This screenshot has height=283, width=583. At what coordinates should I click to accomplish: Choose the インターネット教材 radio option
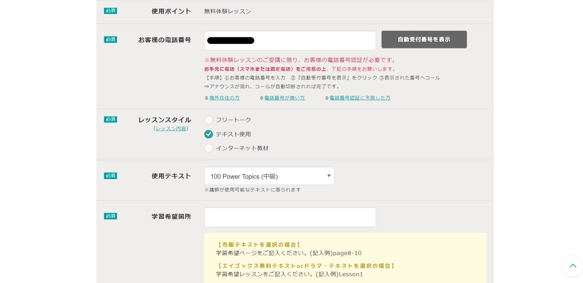pyautogui.click(x=209, y=148)
